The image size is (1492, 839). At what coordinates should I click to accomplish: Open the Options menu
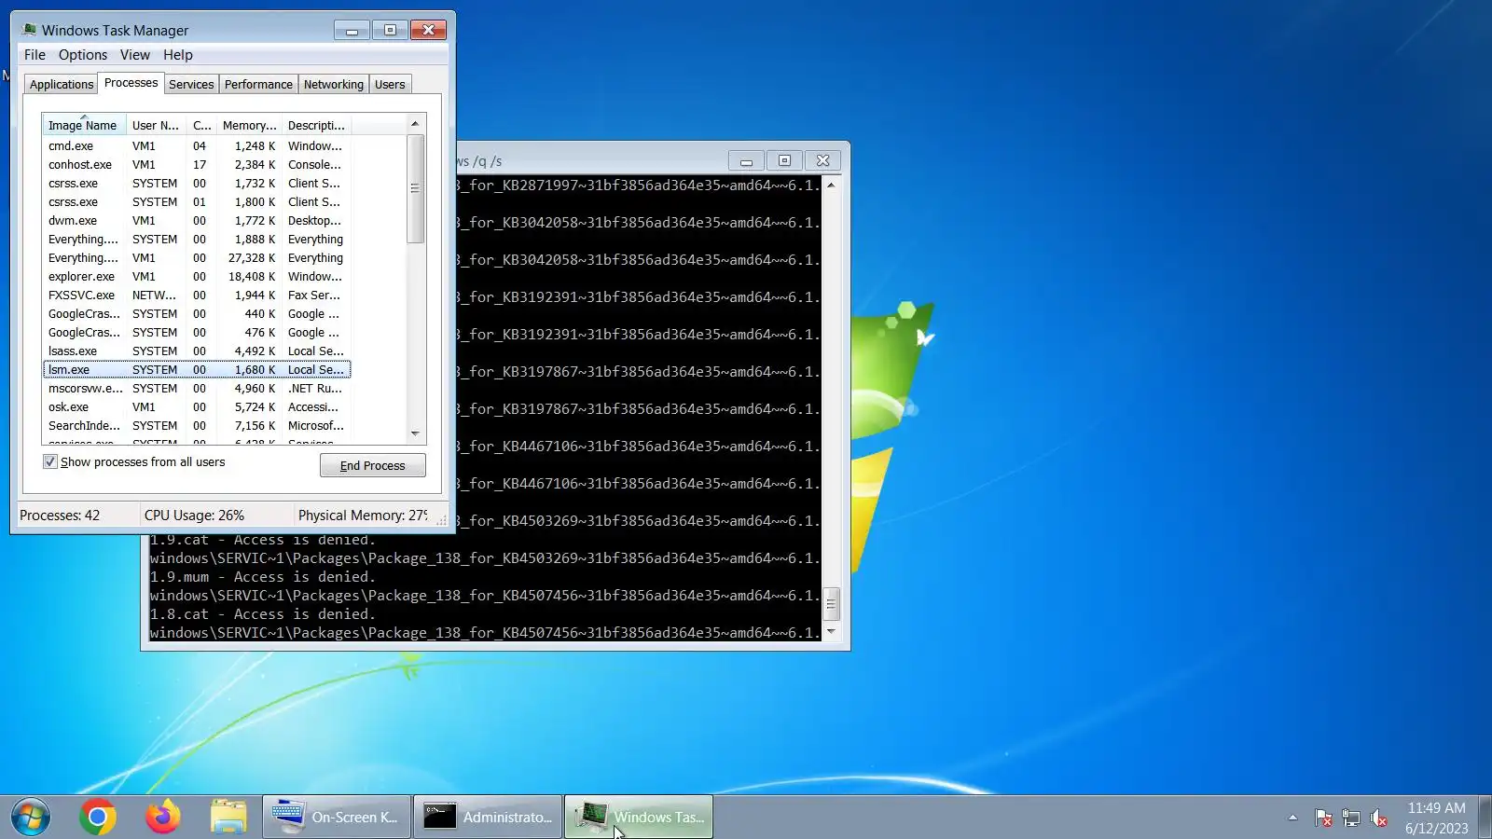pos(83,55)
